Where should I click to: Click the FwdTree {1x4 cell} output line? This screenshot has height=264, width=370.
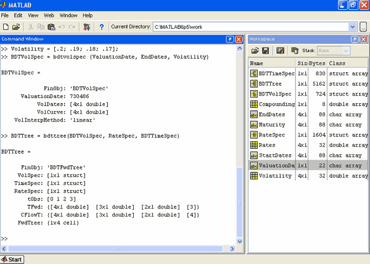pyautogui.click(x=48, y=223)
